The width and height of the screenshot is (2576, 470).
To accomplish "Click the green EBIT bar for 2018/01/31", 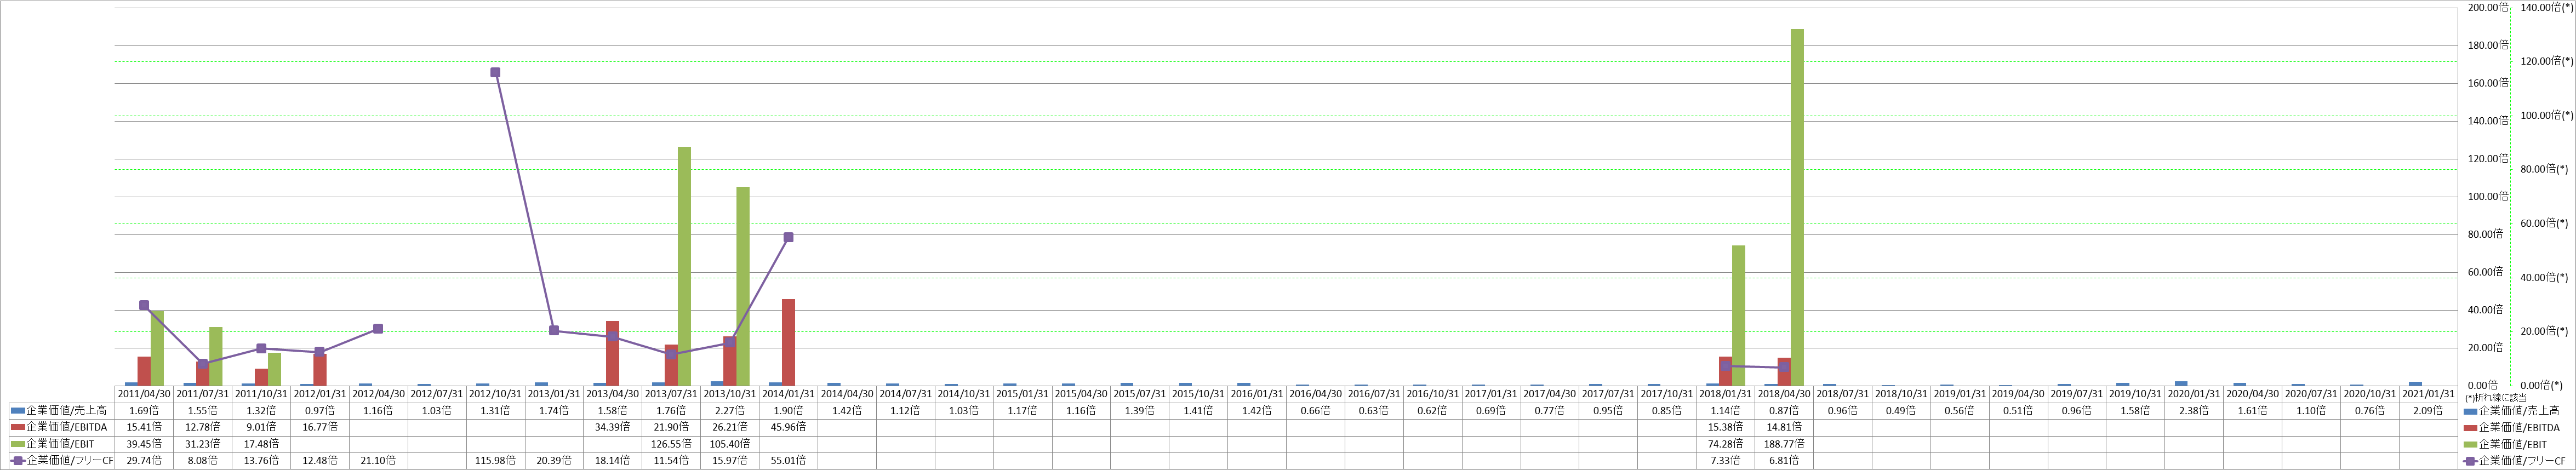I will tap(1739, 315).
